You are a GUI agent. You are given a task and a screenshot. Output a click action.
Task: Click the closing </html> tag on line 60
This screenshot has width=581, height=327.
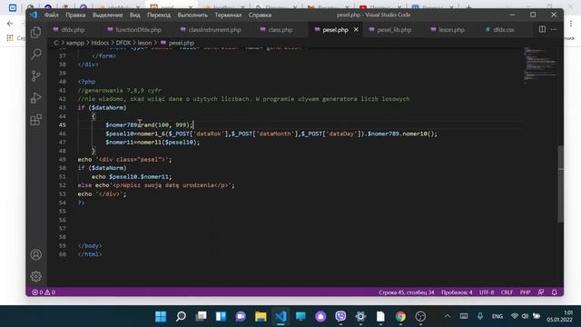pyautogui.click(x=90, y=254)
